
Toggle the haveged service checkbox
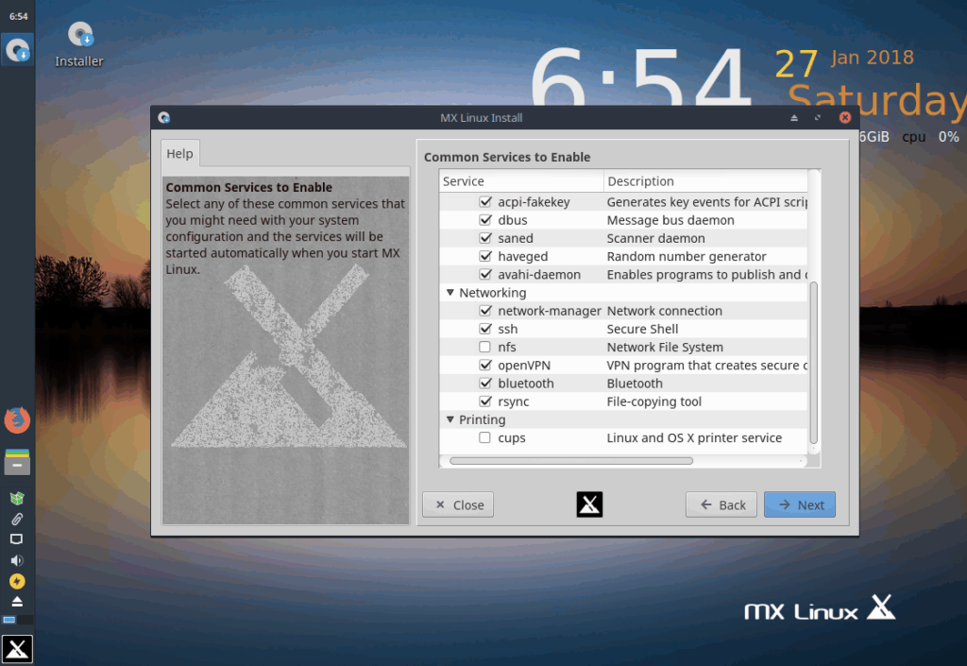485,256
